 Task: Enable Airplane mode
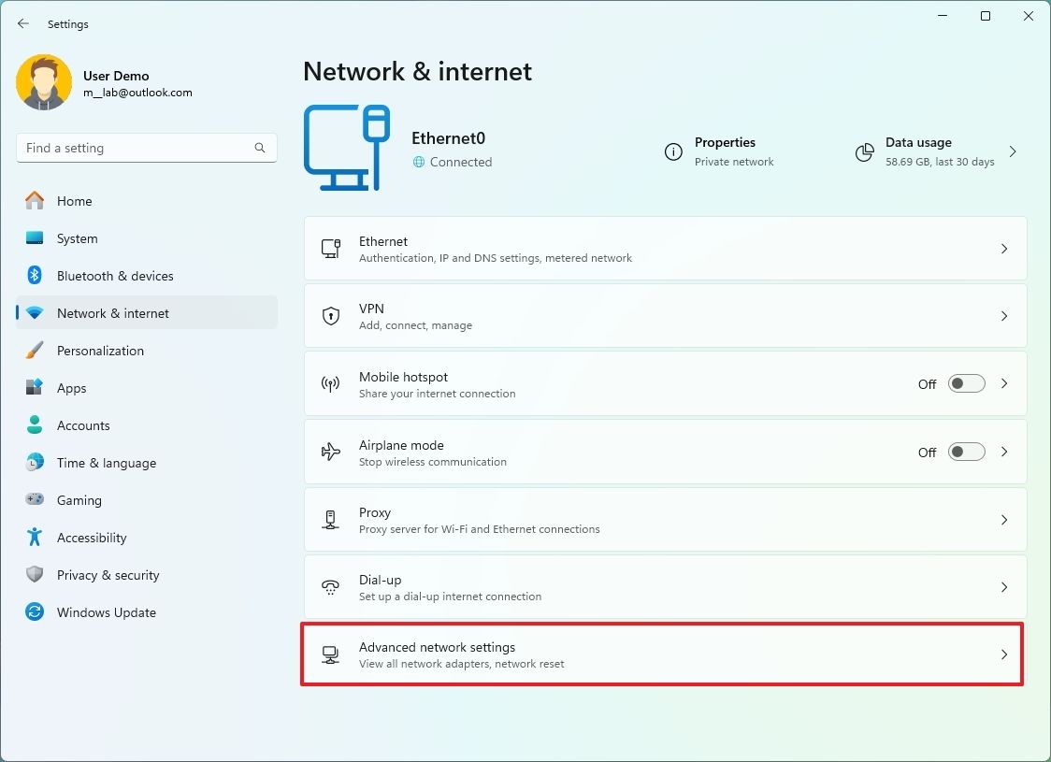point(966,452)
